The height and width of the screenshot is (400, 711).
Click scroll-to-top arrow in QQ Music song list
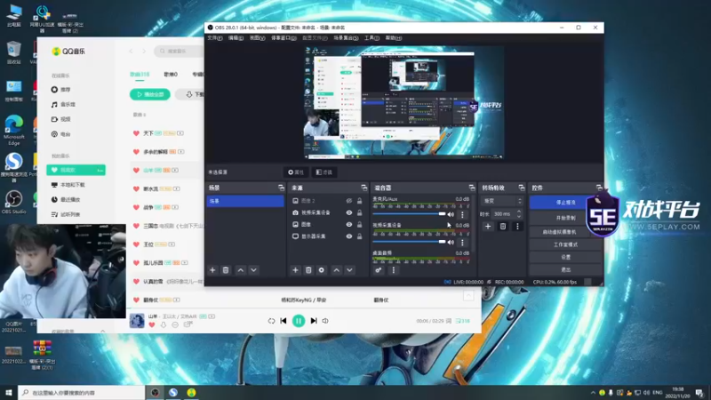468,296
